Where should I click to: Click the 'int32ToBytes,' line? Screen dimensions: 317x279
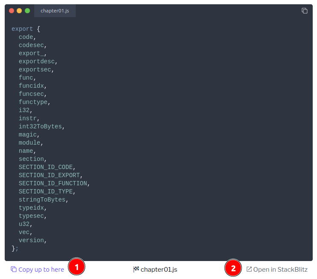point(41,126)
